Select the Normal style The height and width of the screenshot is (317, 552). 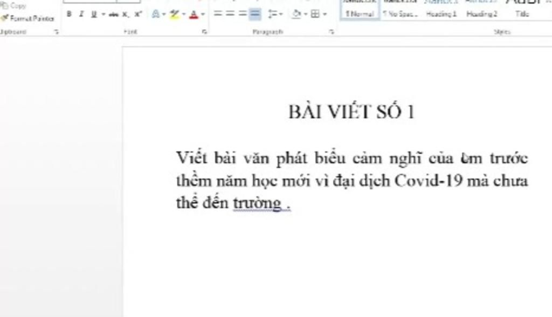[x=360, y=9]
